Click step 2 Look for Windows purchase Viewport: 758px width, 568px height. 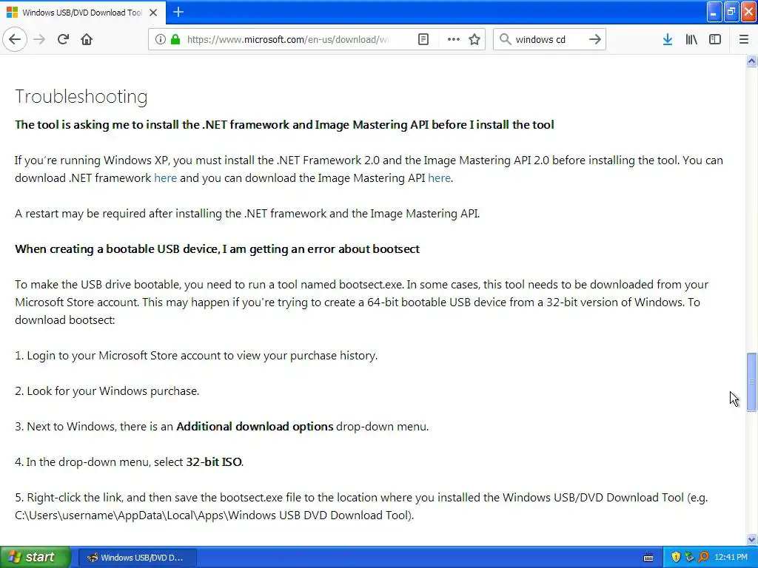coord(107,391)
